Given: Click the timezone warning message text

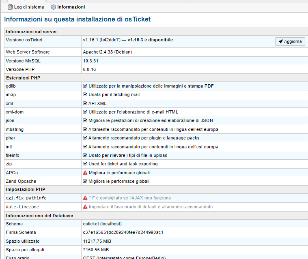Looking at the screenshot, I should pyautogui.click(x=151, y=207).
